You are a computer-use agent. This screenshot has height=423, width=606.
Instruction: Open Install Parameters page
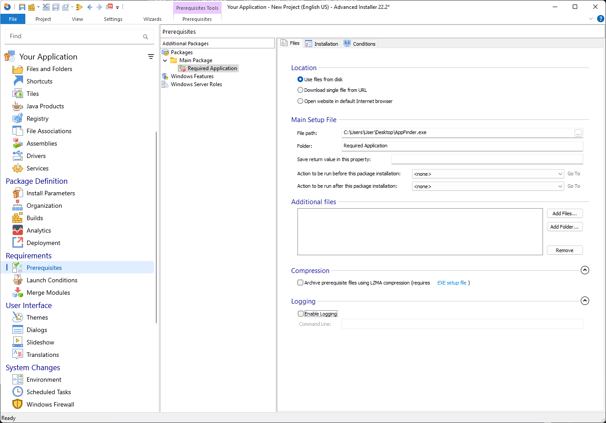click(51, 193)
